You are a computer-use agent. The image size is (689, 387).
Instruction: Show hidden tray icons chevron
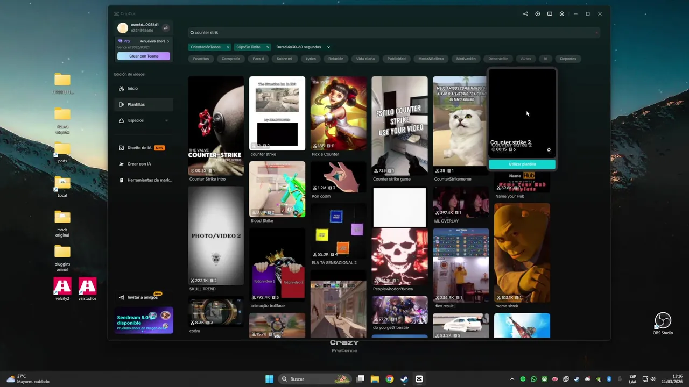coord(512,379)
